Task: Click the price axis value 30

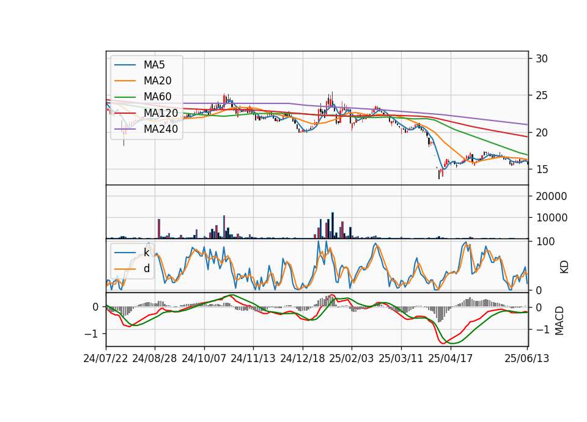Action: click(x=542, y=59)
